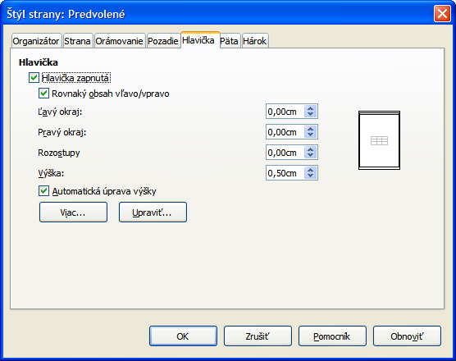
Task: Reset settings with Obnoviť button
Action: [x=407, y=336]
